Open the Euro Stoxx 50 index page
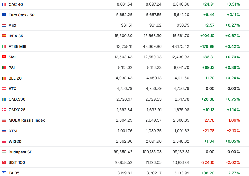 22,15
